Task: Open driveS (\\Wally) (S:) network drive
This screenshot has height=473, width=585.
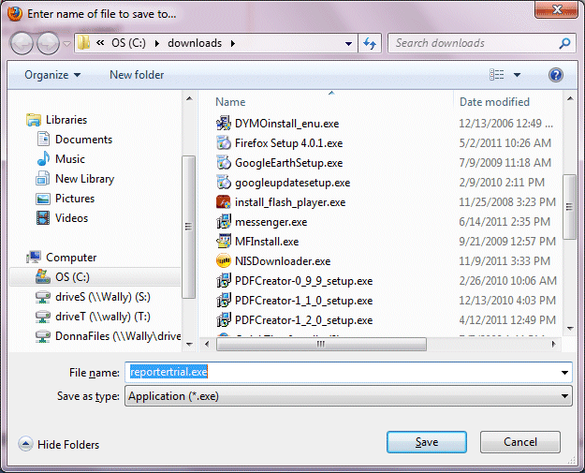Action: click(93, 297)
